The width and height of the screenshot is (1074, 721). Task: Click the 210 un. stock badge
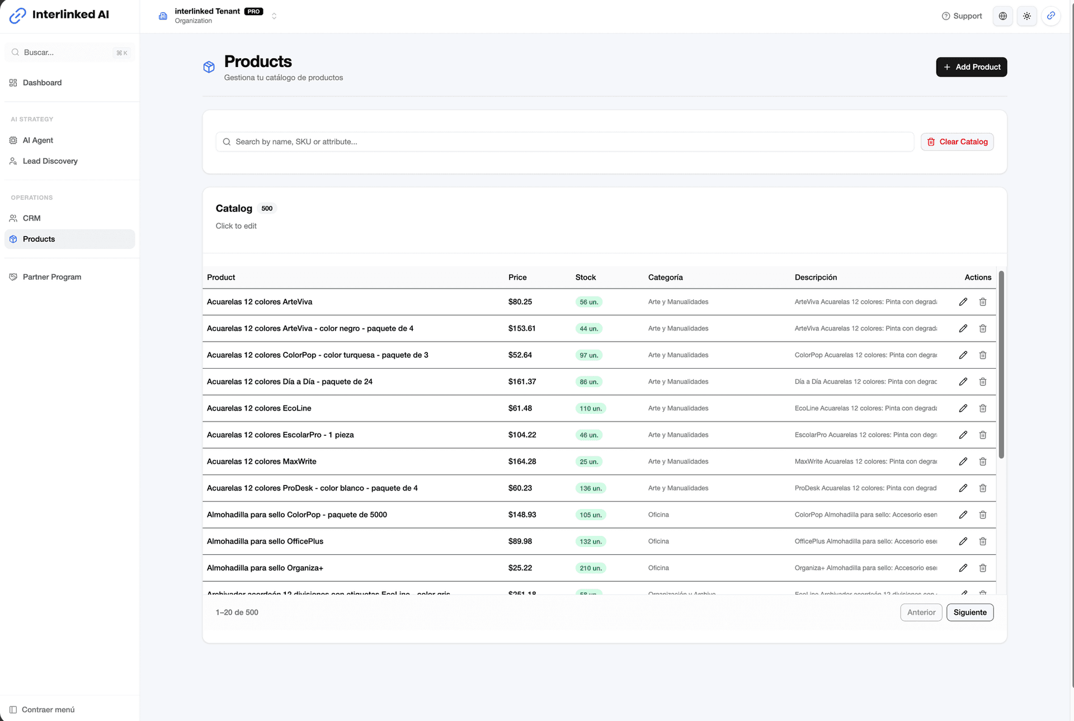coord(591,568)
